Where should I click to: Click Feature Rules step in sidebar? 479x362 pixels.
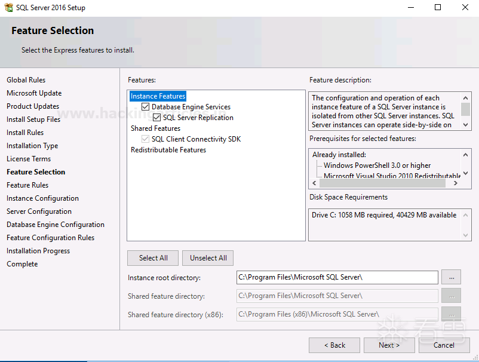[27, 185]
